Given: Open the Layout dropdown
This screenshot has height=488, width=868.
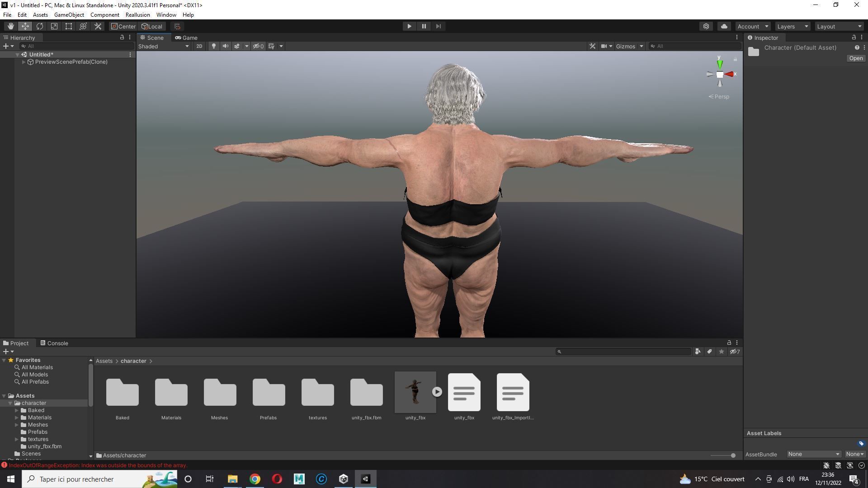Looking at the screenshot, I should (x=839, y=26).
